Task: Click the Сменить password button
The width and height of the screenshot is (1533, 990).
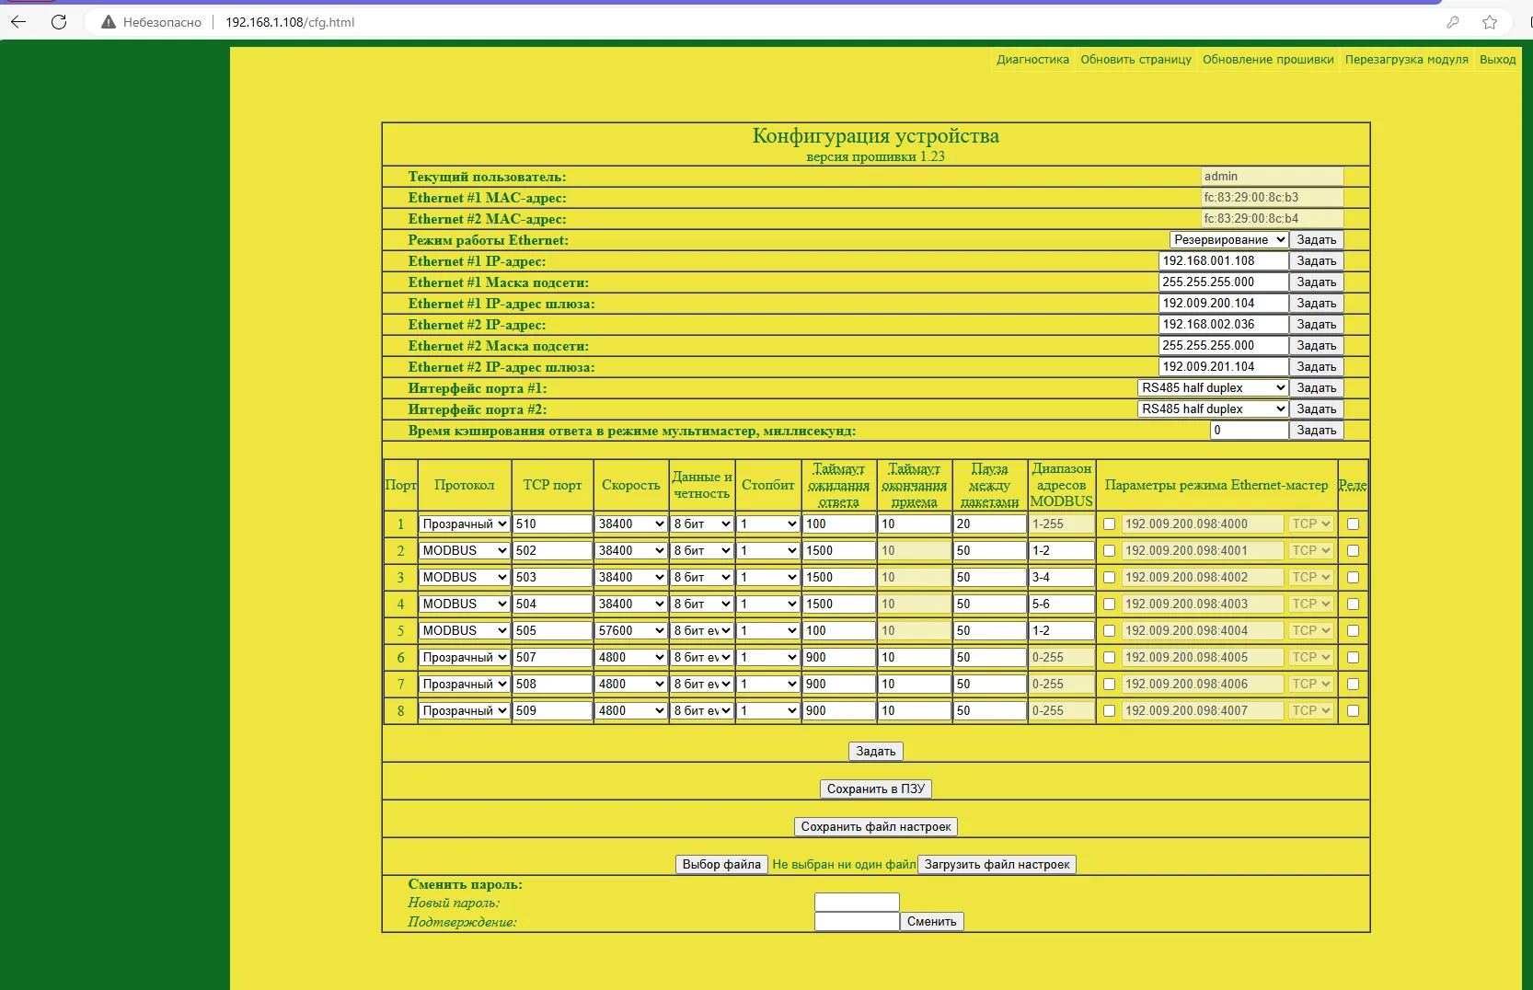Action: [x=931, y=922]
